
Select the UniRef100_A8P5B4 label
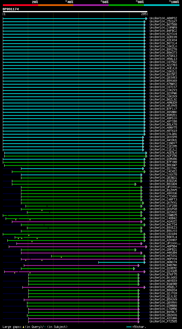[163, 247]
